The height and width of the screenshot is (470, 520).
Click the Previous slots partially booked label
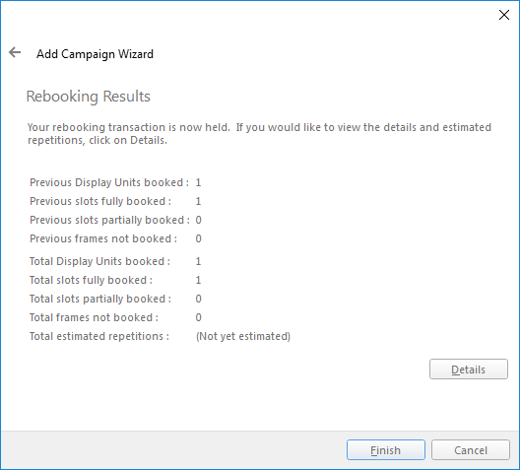(109, 220)
